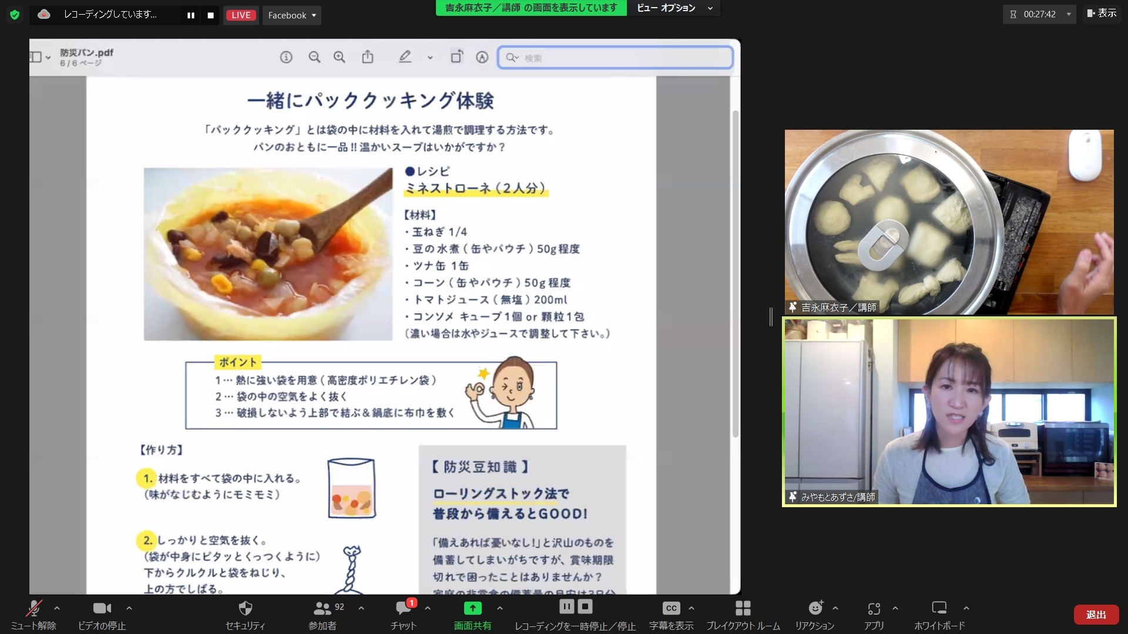
Task: Expand reactions options arrow
Action: coord(835,608)
